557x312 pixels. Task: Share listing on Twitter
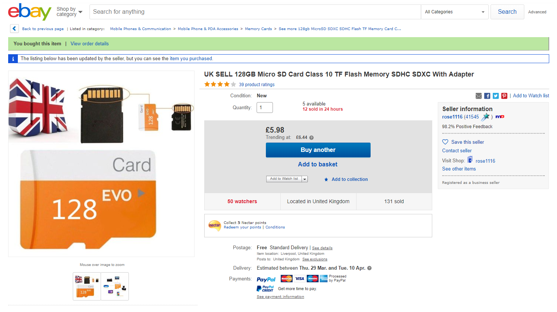(x=496, y=96)
